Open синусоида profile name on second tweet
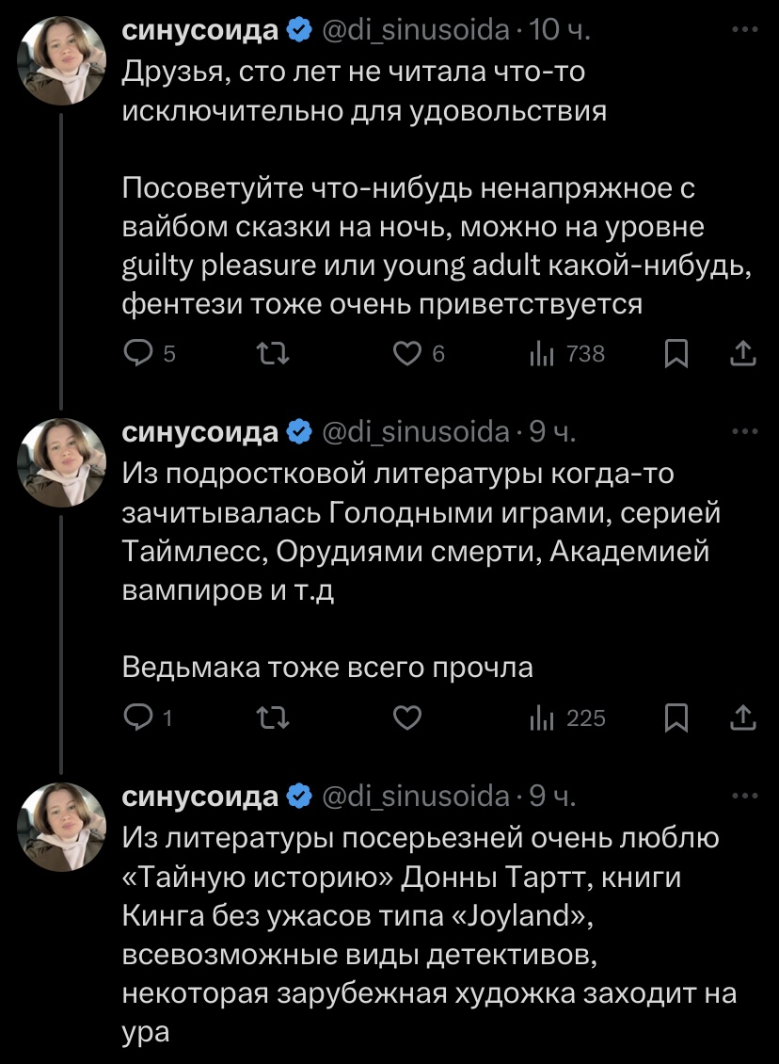The height and width of the screenshot is (1064, 779). click(201, 432)
